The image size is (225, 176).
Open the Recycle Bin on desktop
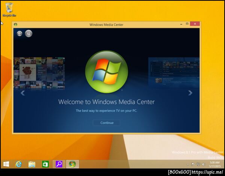(x=9, y=10)
